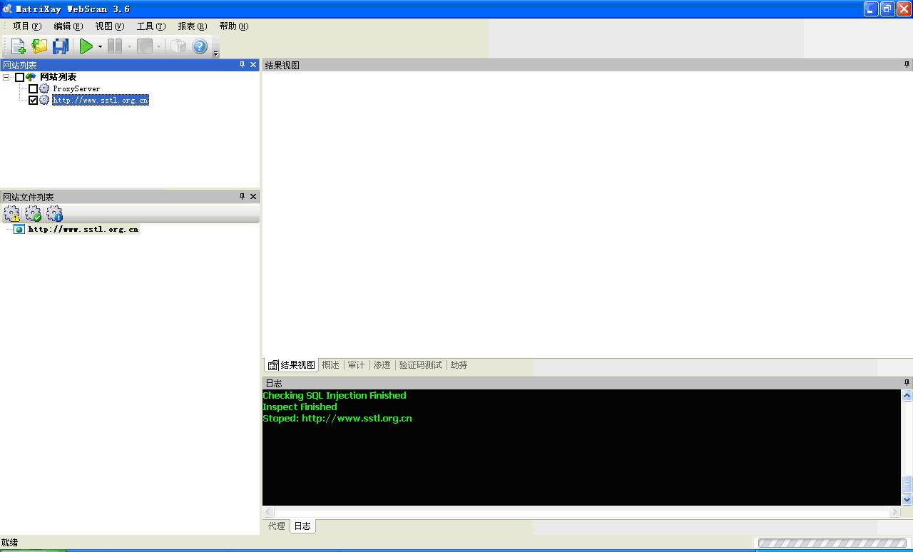Click the MatriXay app icon in title bar
The image size is (913, 552).
(7, 9)
